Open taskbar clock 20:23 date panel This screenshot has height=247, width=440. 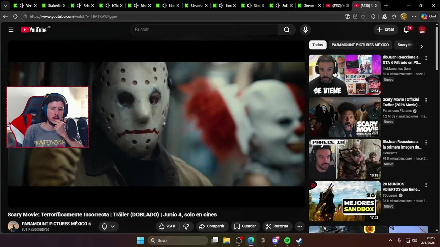click(x=428, y=240)
